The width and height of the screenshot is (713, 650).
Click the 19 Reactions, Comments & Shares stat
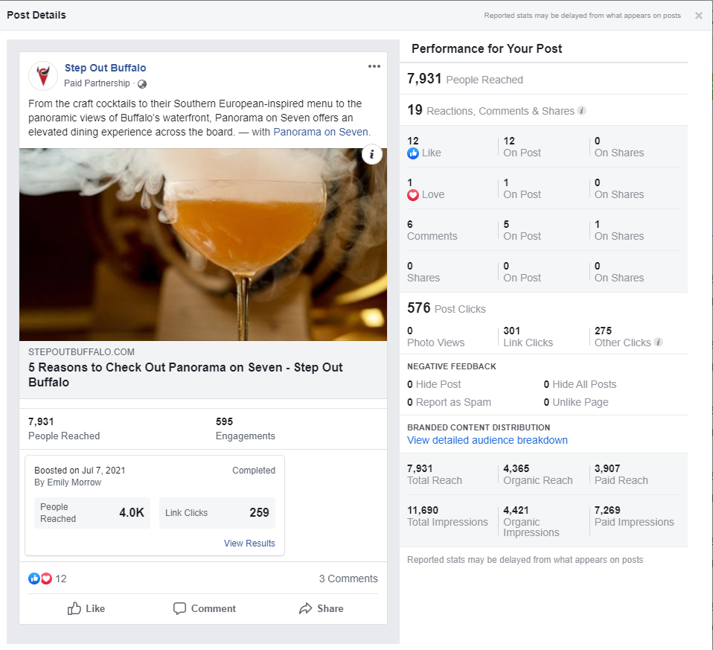tap(491, 110)
